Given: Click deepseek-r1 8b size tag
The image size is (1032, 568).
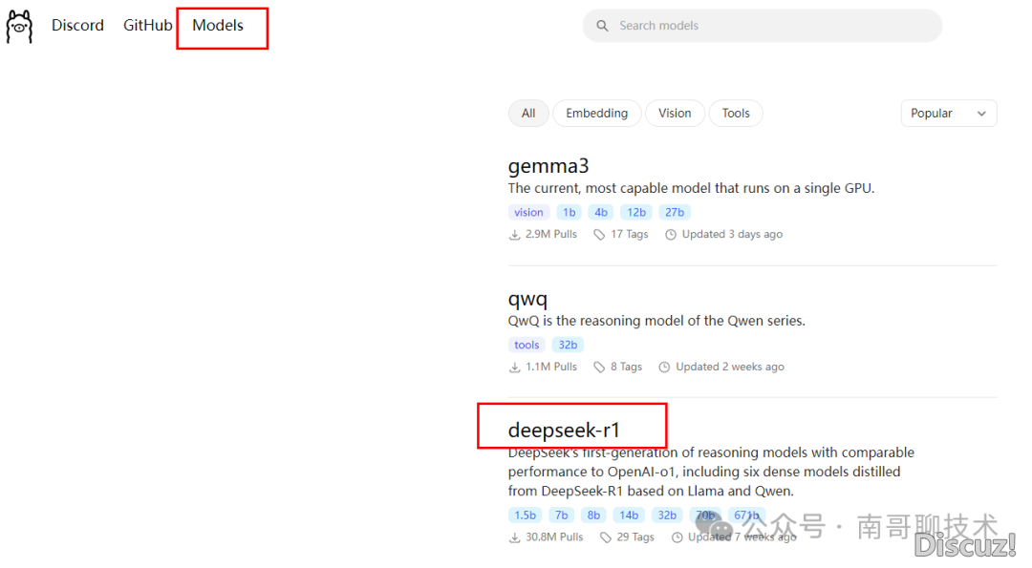Looking at the screenshot, I should [x=593, y=515].
